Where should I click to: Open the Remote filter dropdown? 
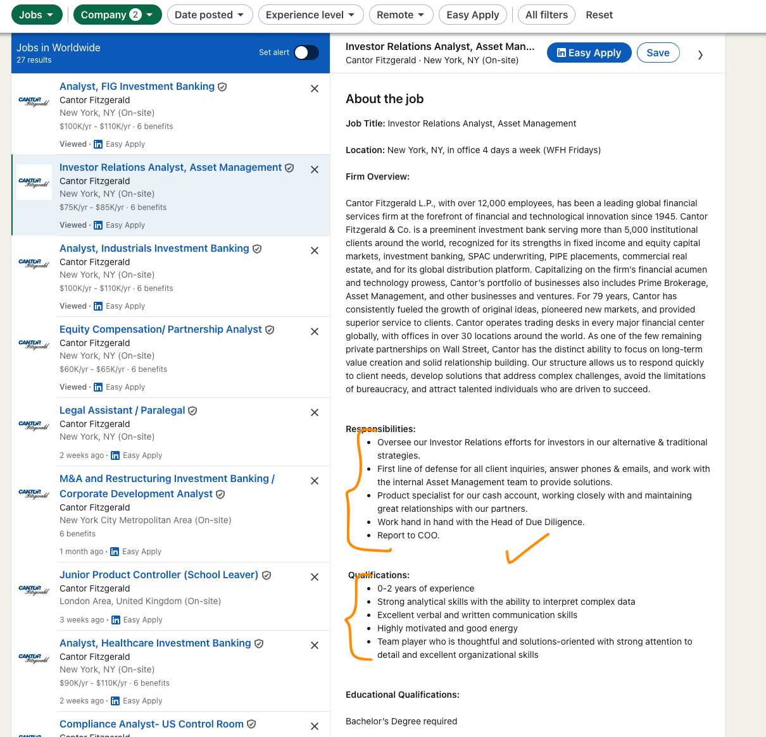(401, 15)
